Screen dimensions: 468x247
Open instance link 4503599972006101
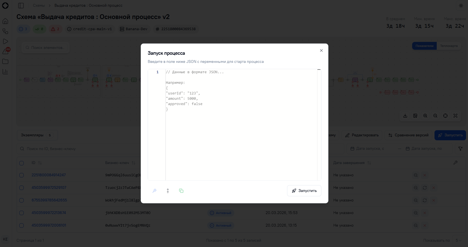pyautogui.click(x=49, y=225)
